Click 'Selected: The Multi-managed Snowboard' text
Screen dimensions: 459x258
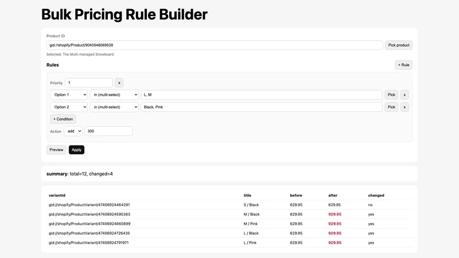point(80,54)
